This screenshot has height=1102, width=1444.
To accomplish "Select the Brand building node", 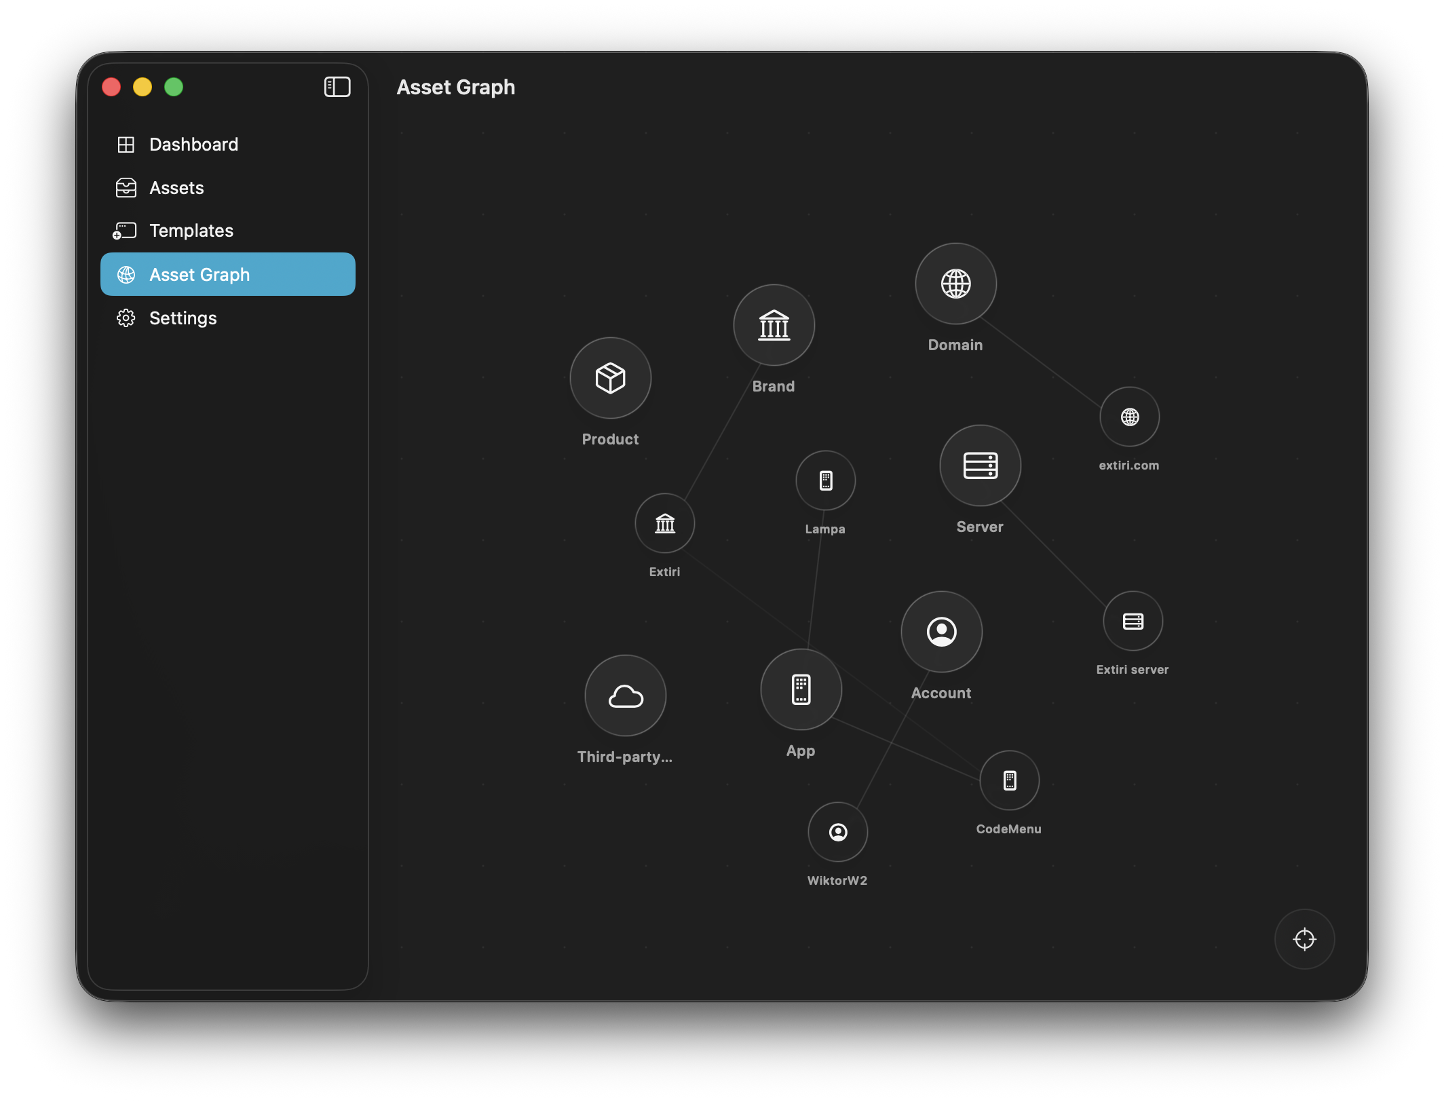I will (x=774, y=325).
